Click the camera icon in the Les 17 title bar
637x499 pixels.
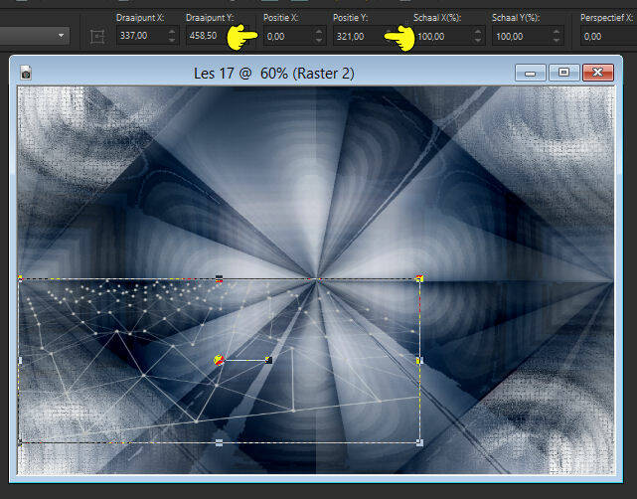tap(26, 73)
